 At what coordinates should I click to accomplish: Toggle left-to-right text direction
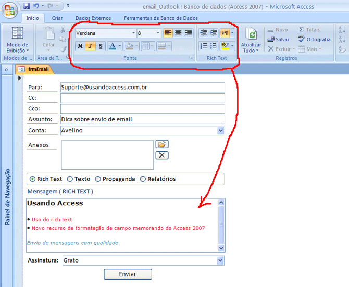pos(225,33)
